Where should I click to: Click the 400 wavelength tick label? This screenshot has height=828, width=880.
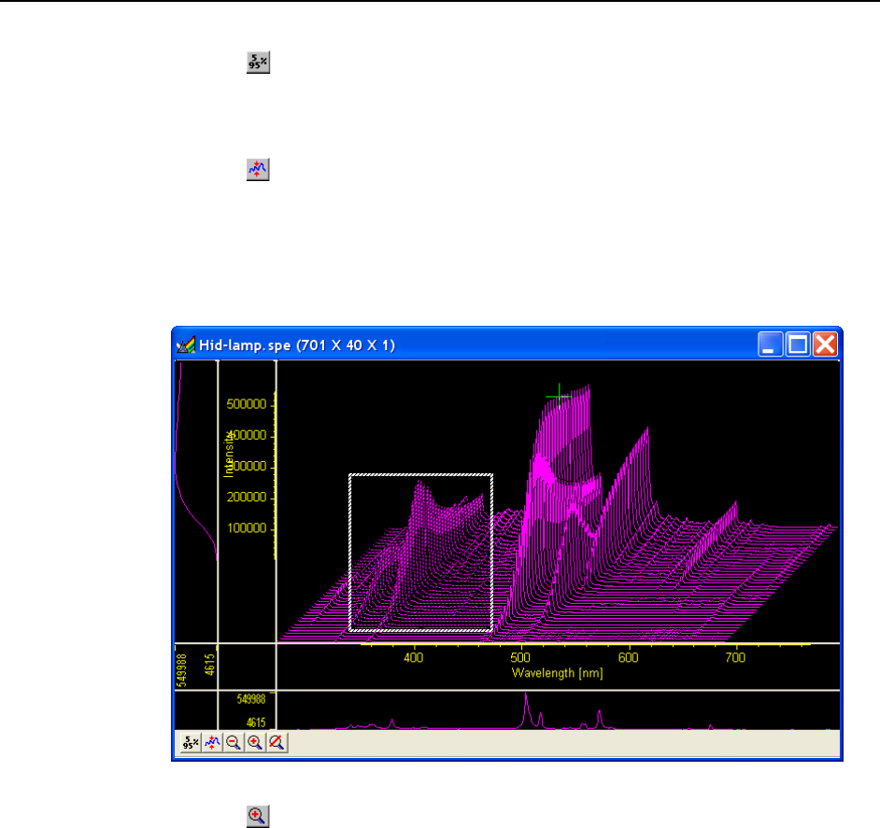click(x=414, y=657)
